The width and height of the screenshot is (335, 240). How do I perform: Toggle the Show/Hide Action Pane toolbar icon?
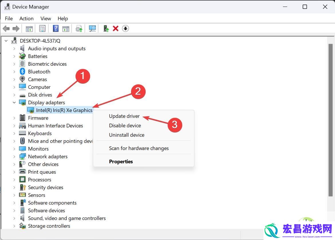click(66, 29)
